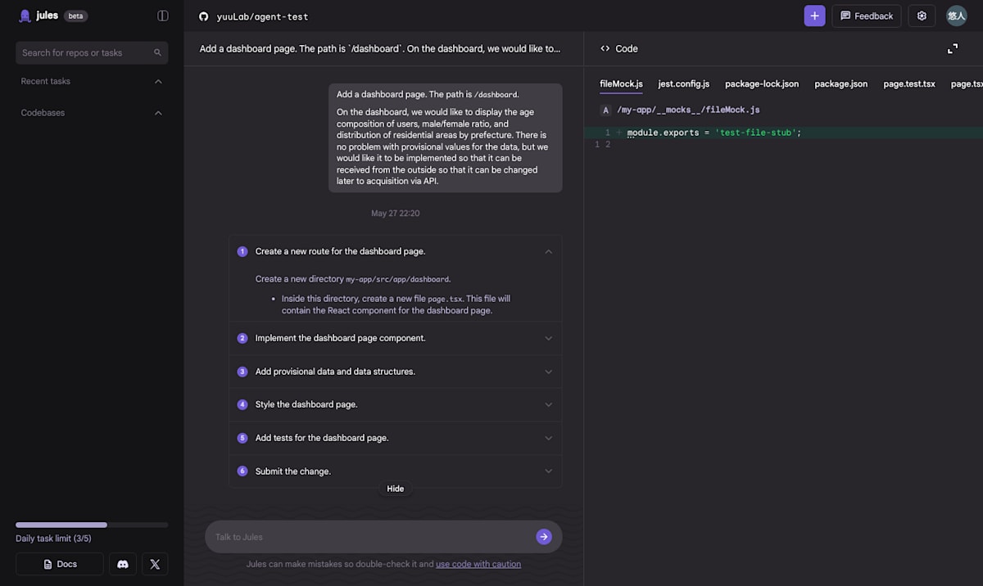Click the Codebases label
983x586 pixels.
(x=43, y=113)
